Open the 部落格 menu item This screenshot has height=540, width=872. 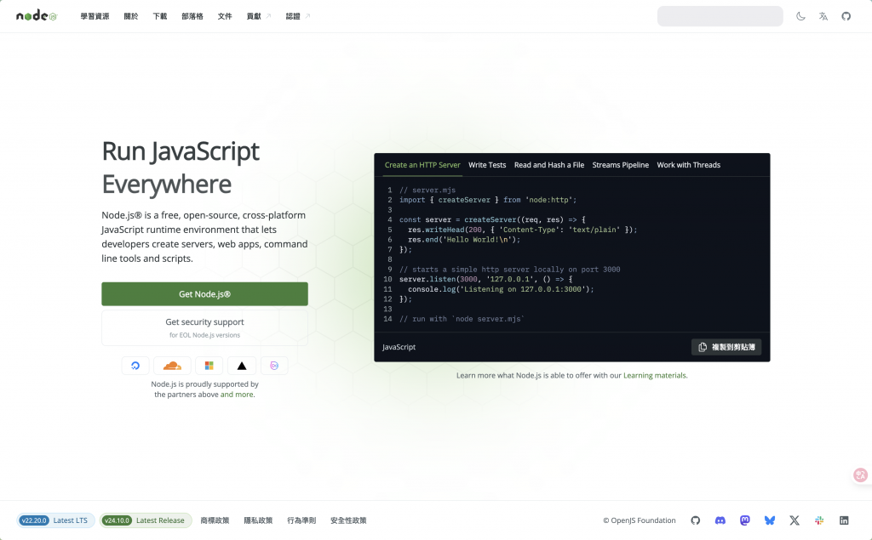click(x=192, y=16)
